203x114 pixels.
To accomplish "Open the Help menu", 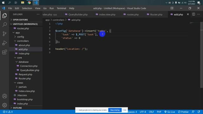I will [71, 8].
